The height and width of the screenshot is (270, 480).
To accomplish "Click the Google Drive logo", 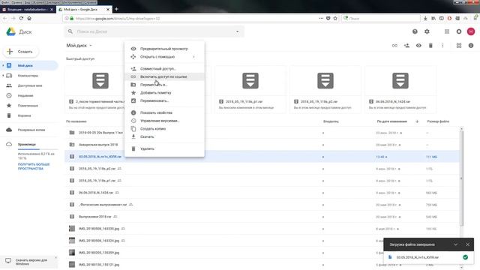I will pos(11,31).
